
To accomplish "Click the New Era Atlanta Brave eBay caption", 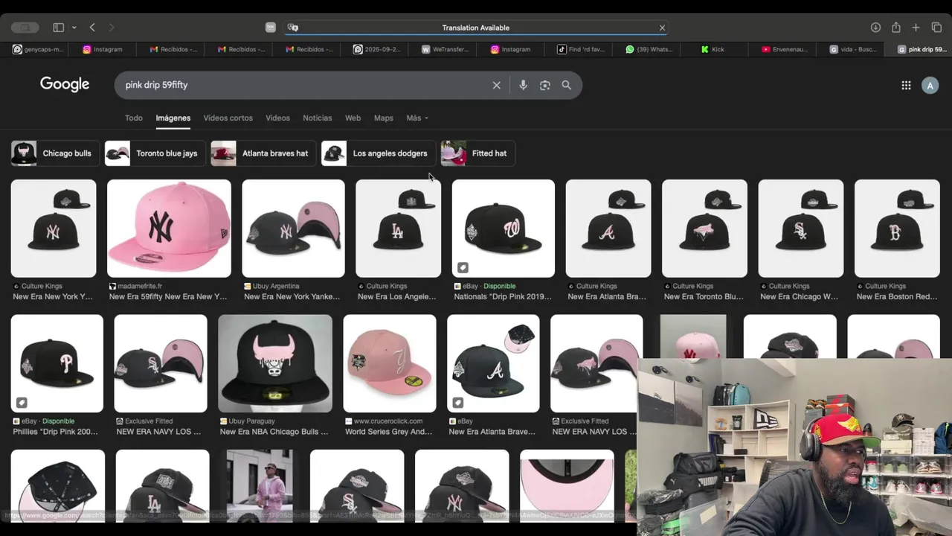I will [492, 432].
